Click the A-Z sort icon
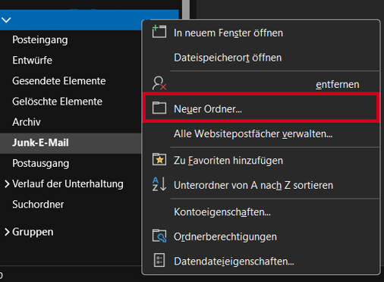This screenshot has height=282, width=384. pyautogui.click(x=159, y=184)
